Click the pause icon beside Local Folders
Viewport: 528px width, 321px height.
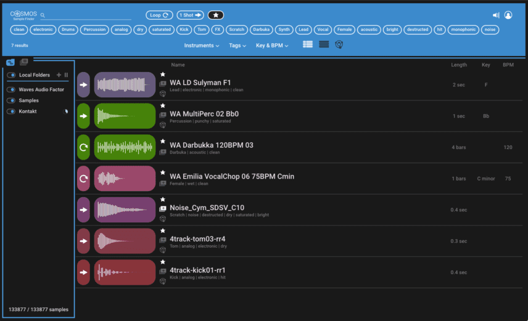(66, 75)
